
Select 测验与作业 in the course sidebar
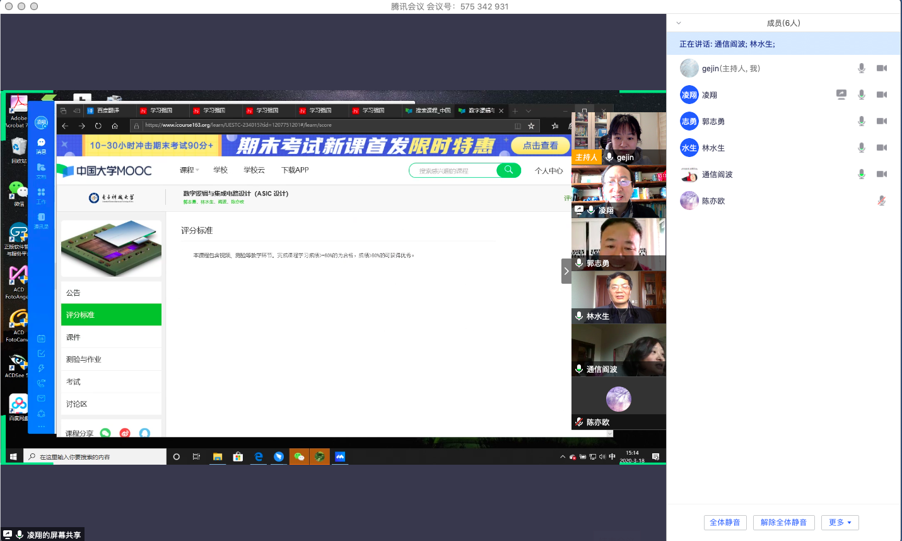point(84,359)
